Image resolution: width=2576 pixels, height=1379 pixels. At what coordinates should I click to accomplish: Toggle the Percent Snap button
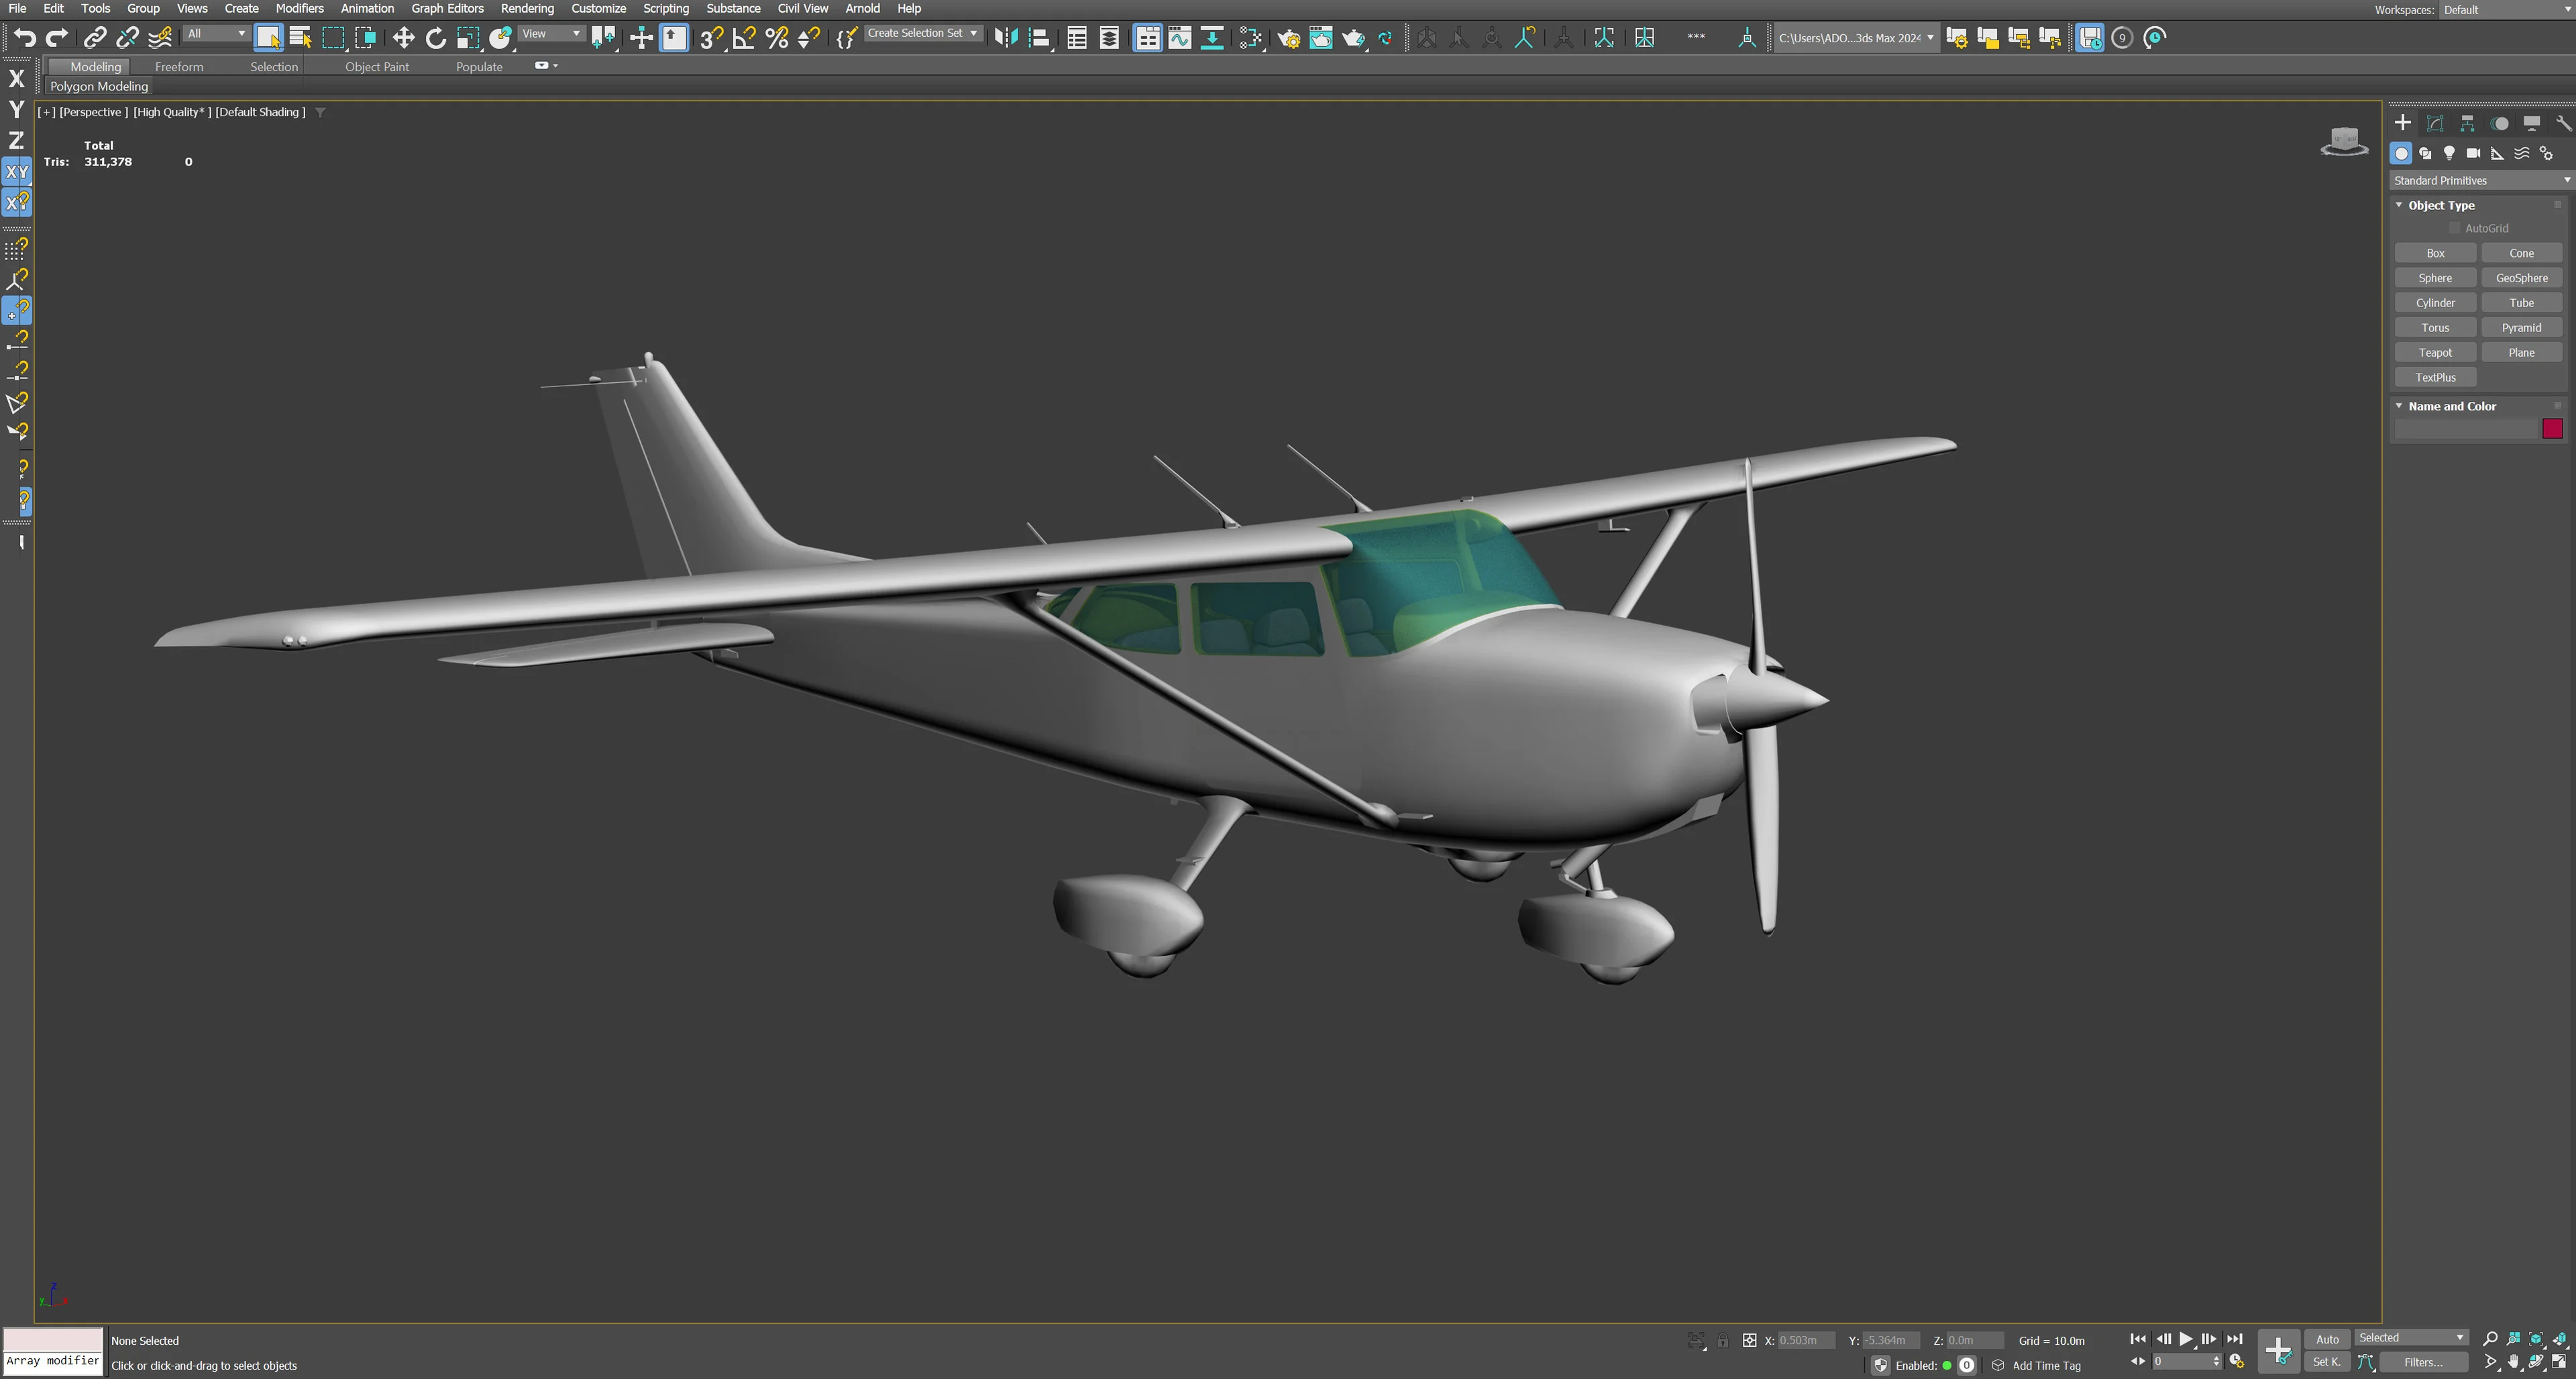pos(777,38)
